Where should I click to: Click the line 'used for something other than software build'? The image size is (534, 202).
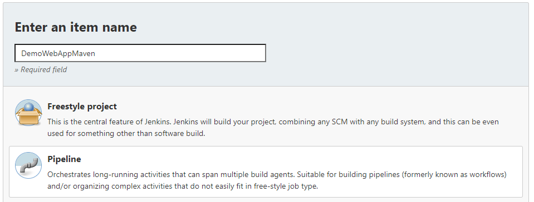(x=126, y=133)
